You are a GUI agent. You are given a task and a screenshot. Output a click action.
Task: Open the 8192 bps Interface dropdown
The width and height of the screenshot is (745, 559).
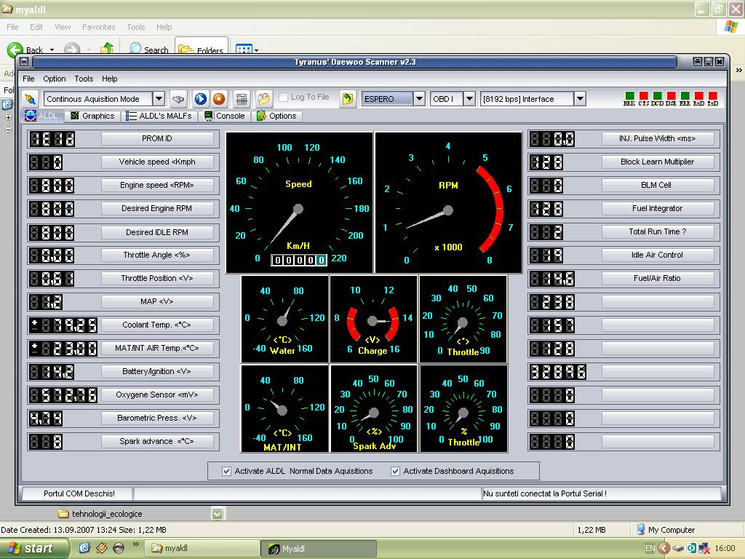tap(580, 99)
